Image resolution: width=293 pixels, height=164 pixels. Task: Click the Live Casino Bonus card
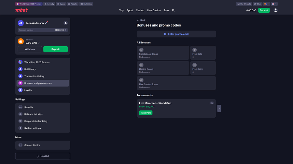pyautogui.click(x=176, y=83)
